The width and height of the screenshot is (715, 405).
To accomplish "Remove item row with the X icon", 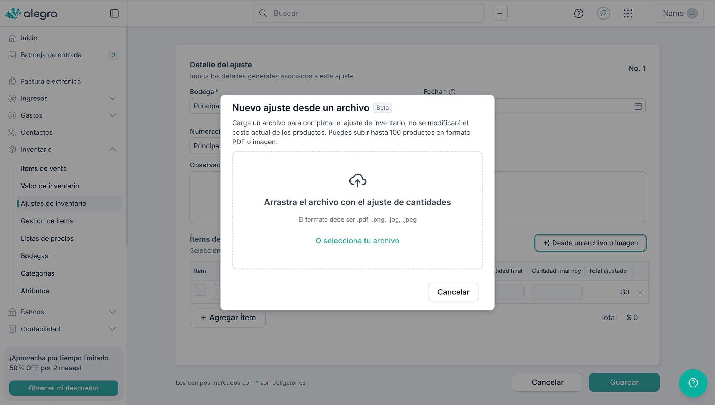I will coord(641,292).
